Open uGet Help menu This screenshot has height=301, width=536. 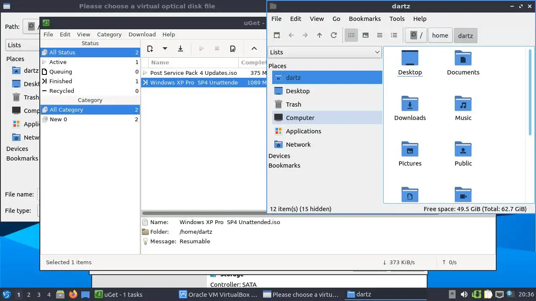pyautogui.click(x=169, y=34)
